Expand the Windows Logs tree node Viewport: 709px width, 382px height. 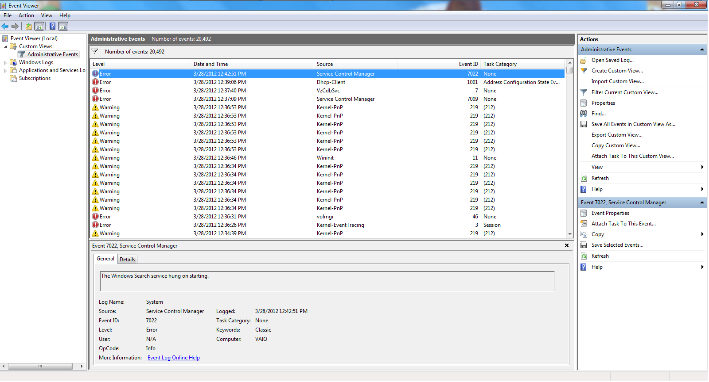coord(5,63)
